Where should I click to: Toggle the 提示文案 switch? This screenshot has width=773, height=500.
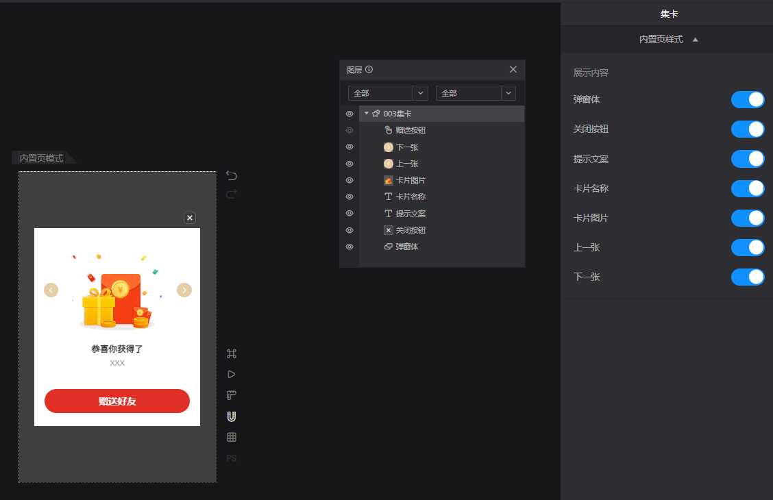[x=748, y=159]
